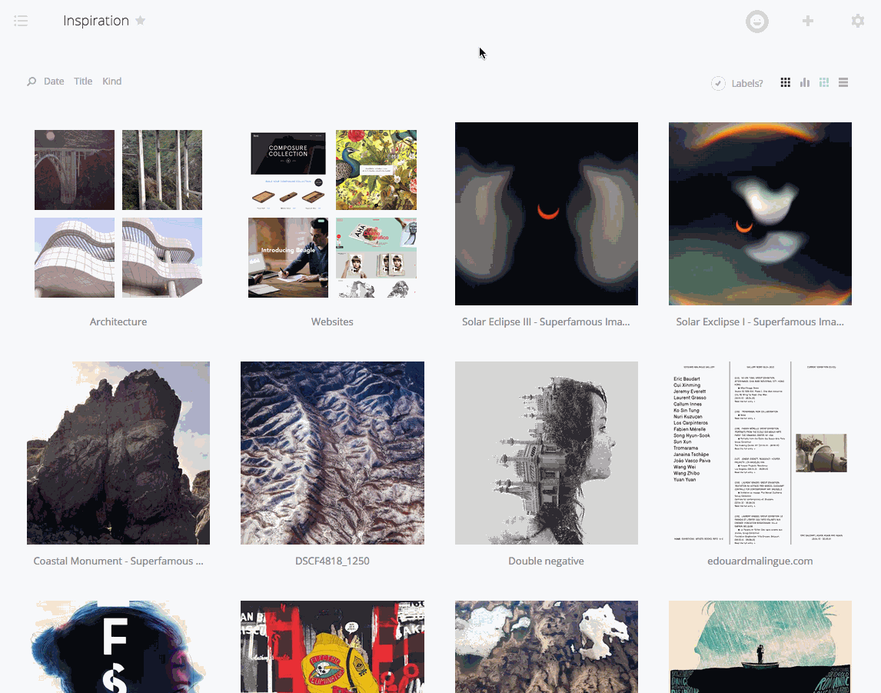Image resolution: width=881 pixels, height=693 pixels.
Task: Click the Websites folder label
Action: tap(332, 322)
